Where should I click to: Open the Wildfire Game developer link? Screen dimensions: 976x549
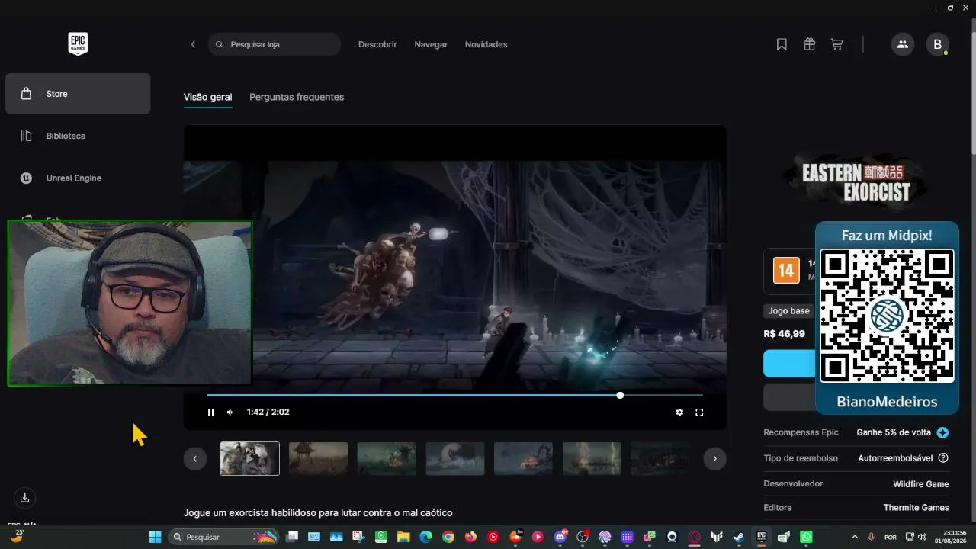pyautogui.click(x=921, y=483)
